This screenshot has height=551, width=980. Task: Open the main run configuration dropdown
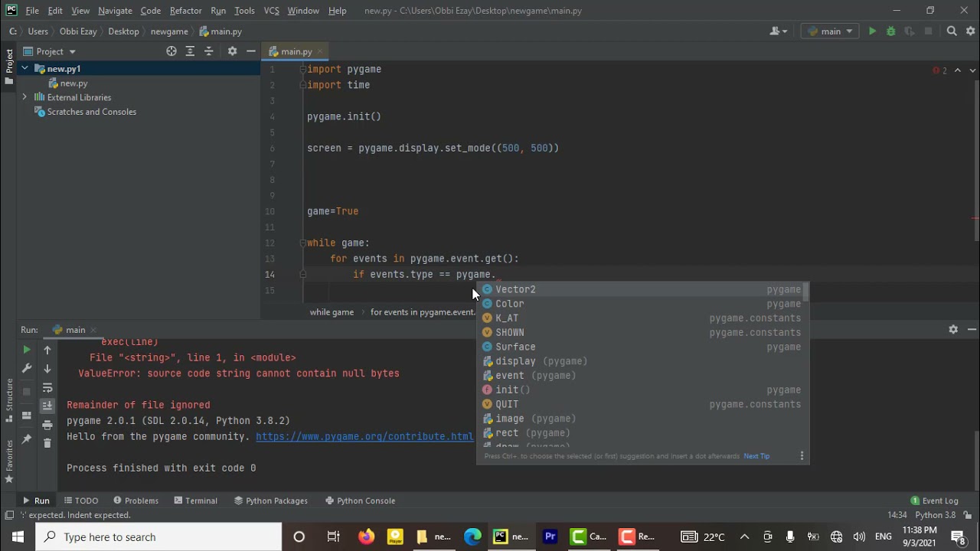pyautogui.click(x=830, y=31)
